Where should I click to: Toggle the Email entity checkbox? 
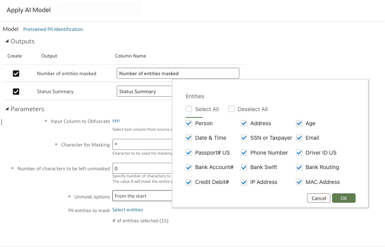(299, 138)
